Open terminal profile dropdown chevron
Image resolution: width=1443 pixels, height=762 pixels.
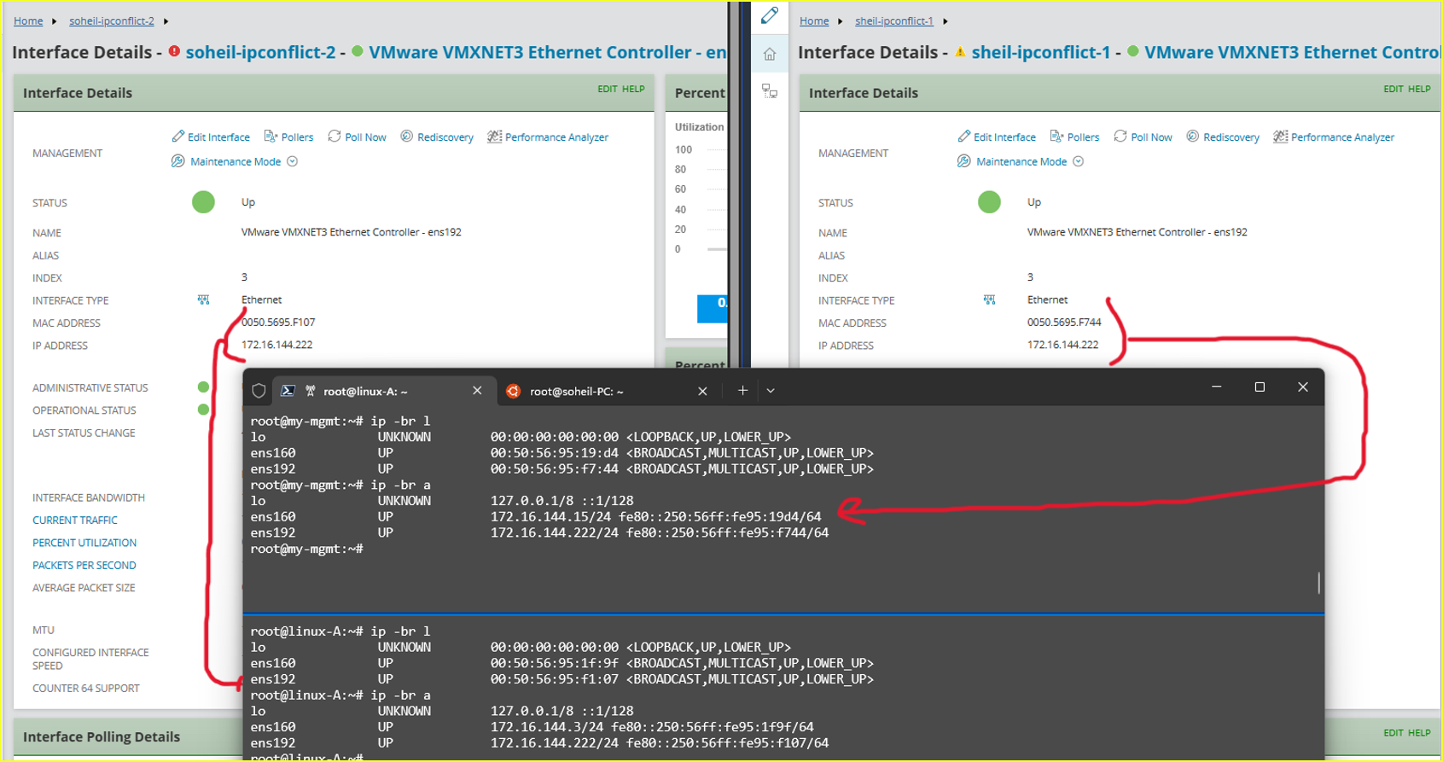point(771,390)
